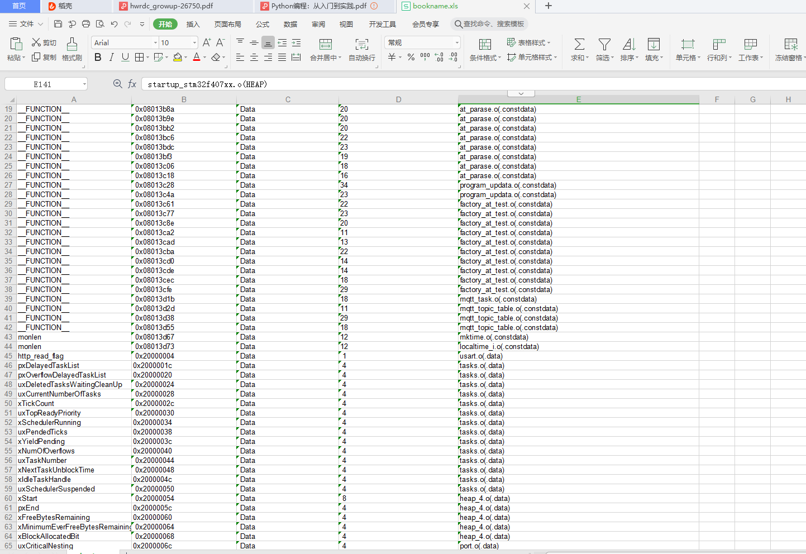Expand the quick access toolbar customize arrow
806x554 pixels.
(x=142, y=24)
